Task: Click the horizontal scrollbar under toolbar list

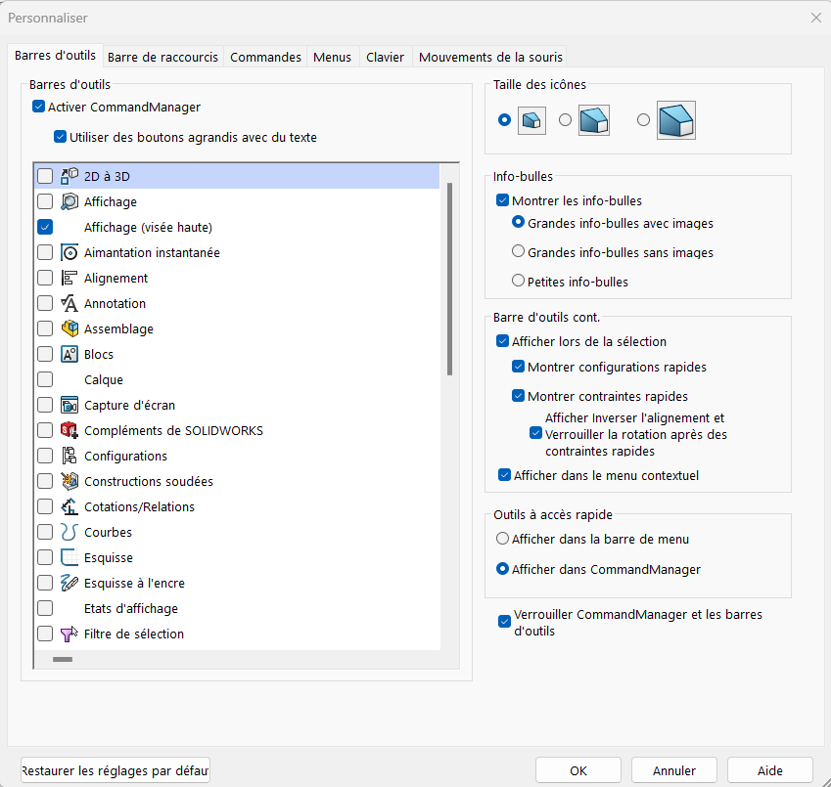Action: coord(63,660)
